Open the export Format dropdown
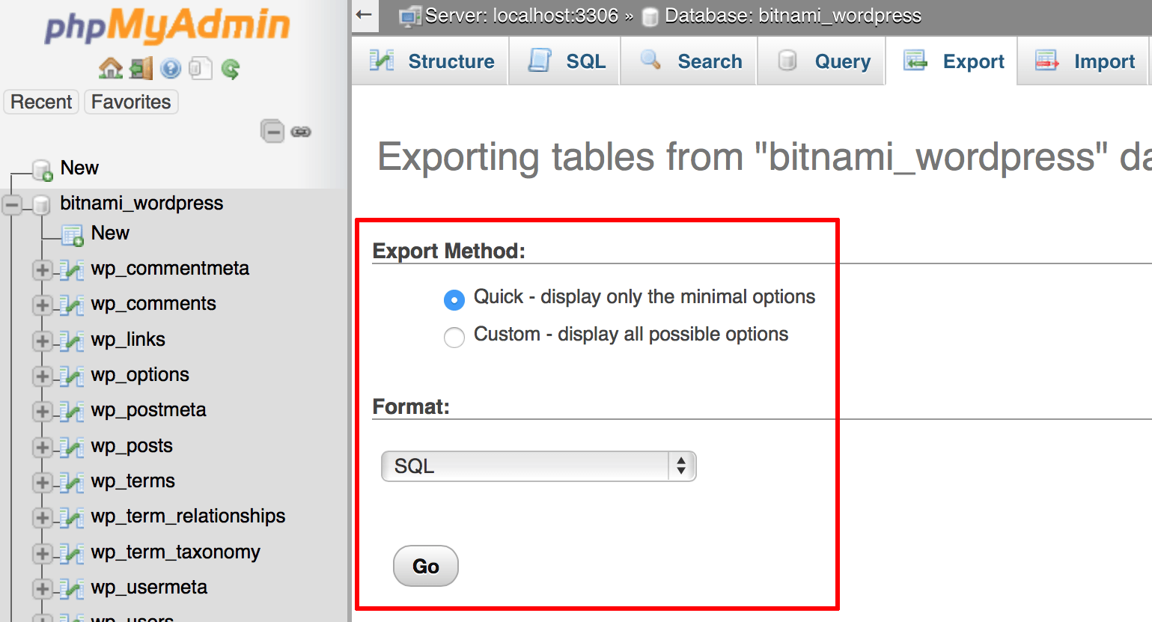 [538, 466]
